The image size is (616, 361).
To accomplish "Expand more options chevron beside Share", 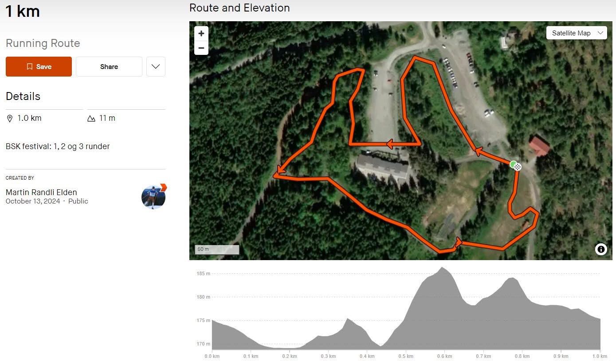I will tap(156, 67).
